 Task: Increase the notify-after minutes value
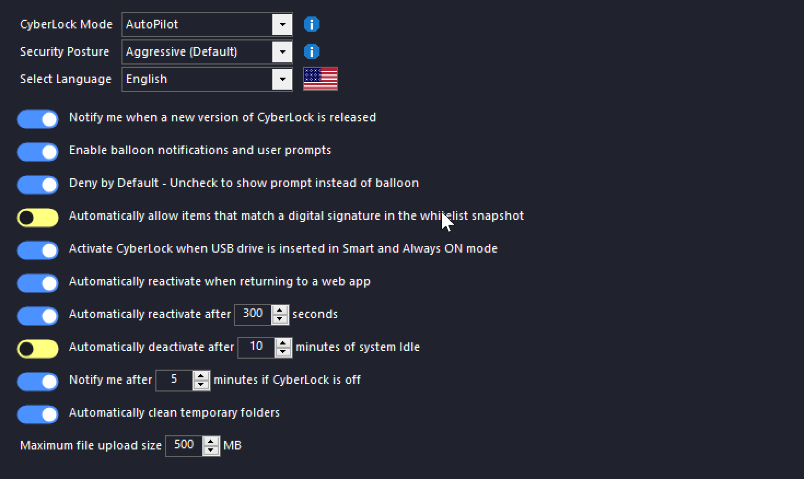click(201, 376)
